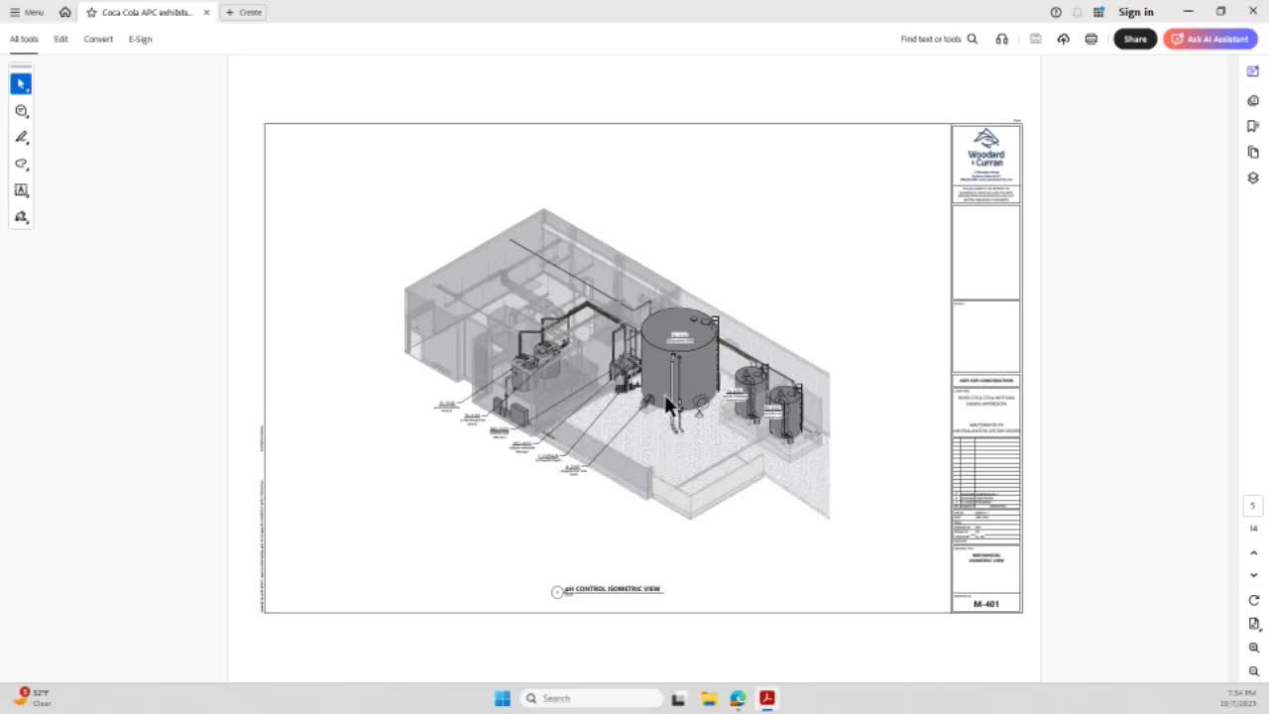Screen dimensions: 1269x714
Task: Select the text box tool
Action: (x=21, y=190)
